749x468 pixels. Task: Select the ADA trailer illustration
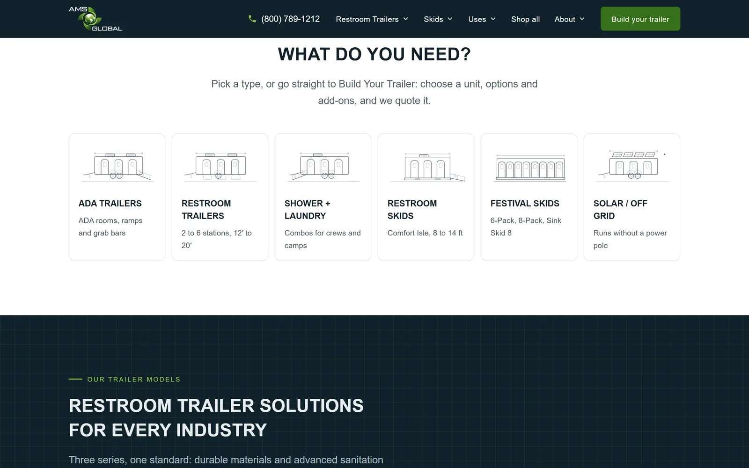tap(117, 166)
